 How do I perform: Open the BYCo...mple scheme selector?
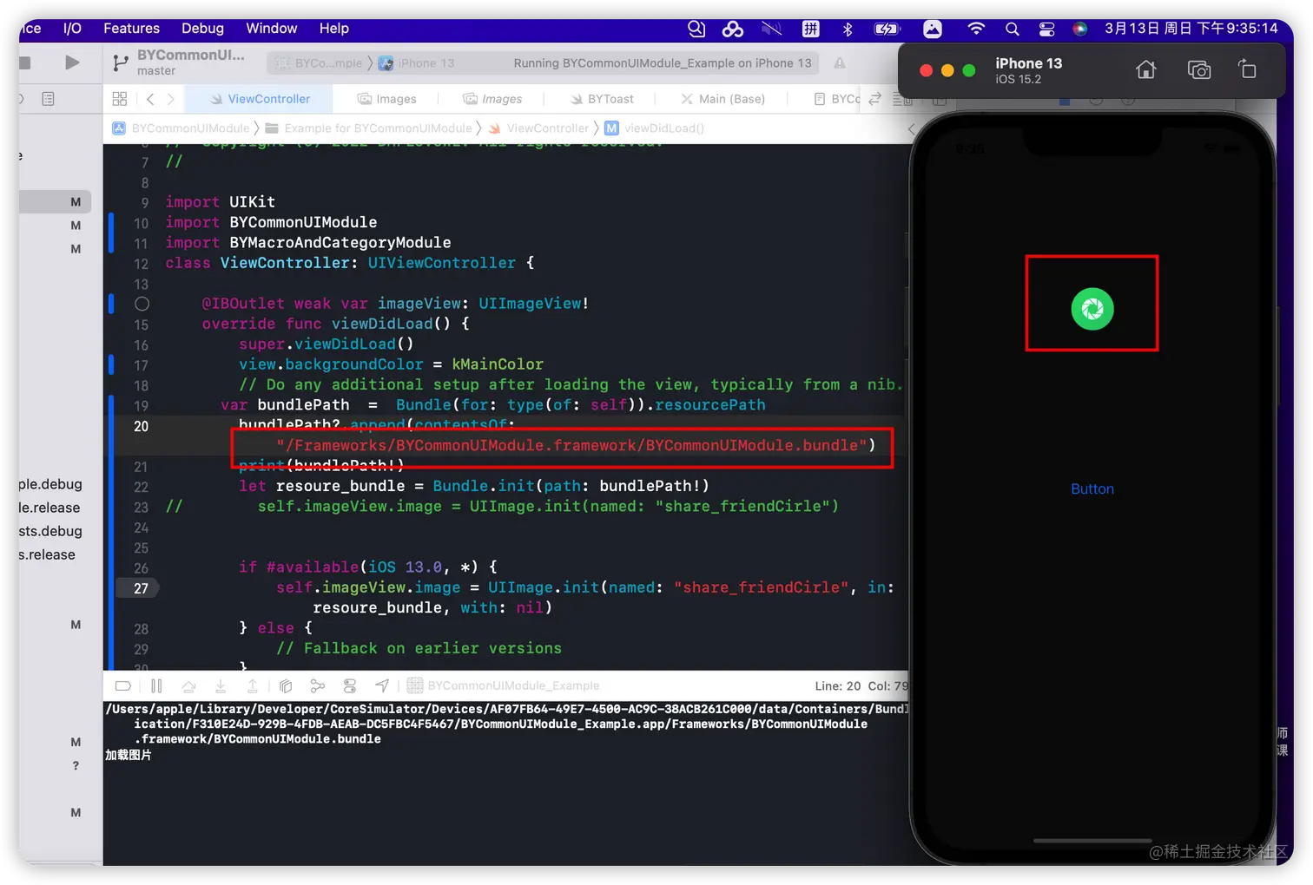320,63
